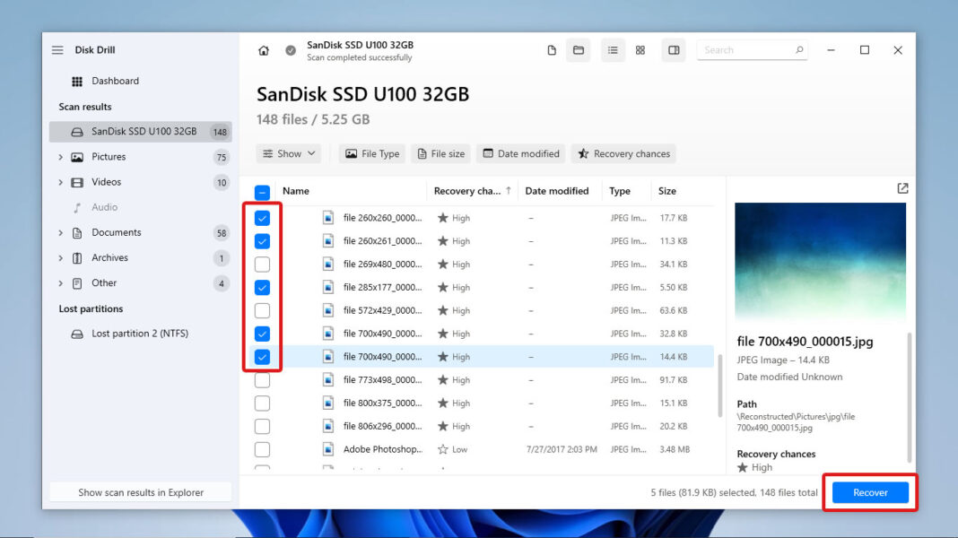Select the list view icon
Viewport: 958px width, 538px height.
click(613, 50)
